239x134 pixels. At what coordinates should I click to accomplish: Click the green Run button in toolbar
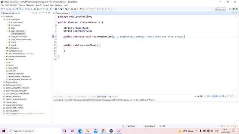56,9
